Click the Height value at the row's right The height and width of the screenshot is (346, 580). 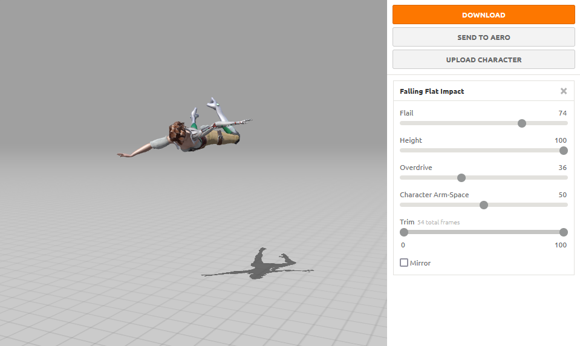(x=561, y=140)
